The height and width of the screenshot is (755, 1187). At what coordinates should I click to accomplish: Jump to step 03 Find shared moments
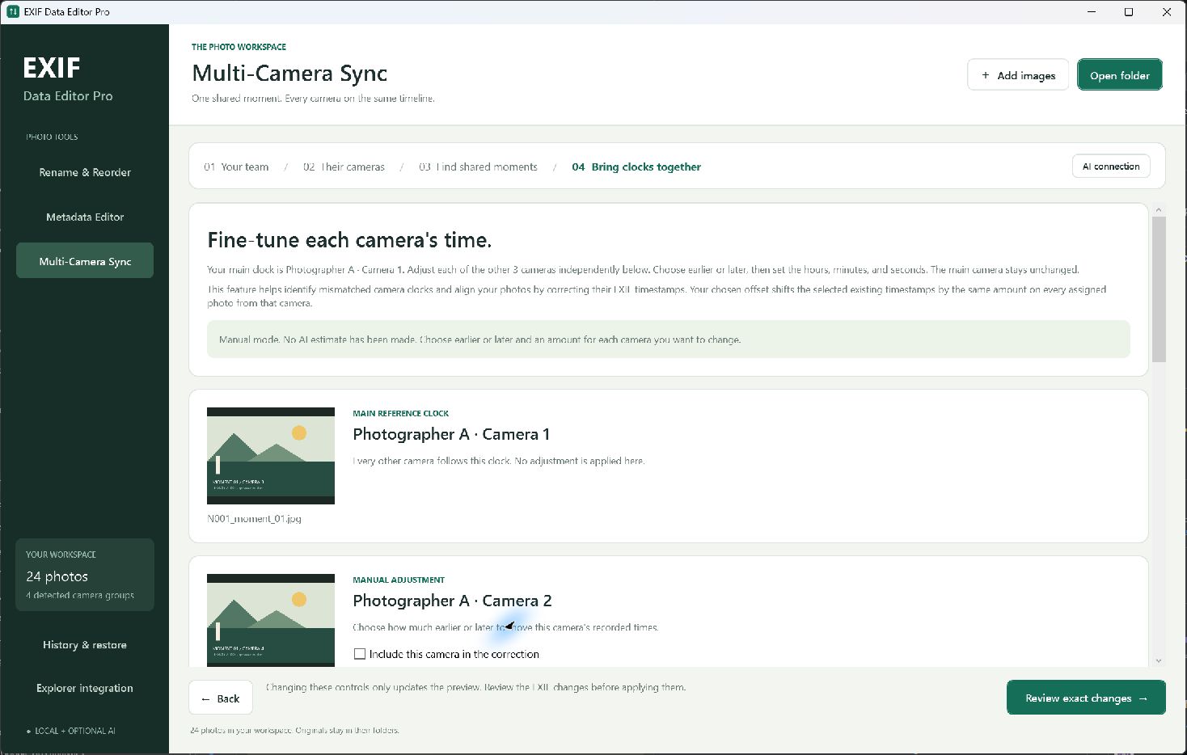(478, 167)
